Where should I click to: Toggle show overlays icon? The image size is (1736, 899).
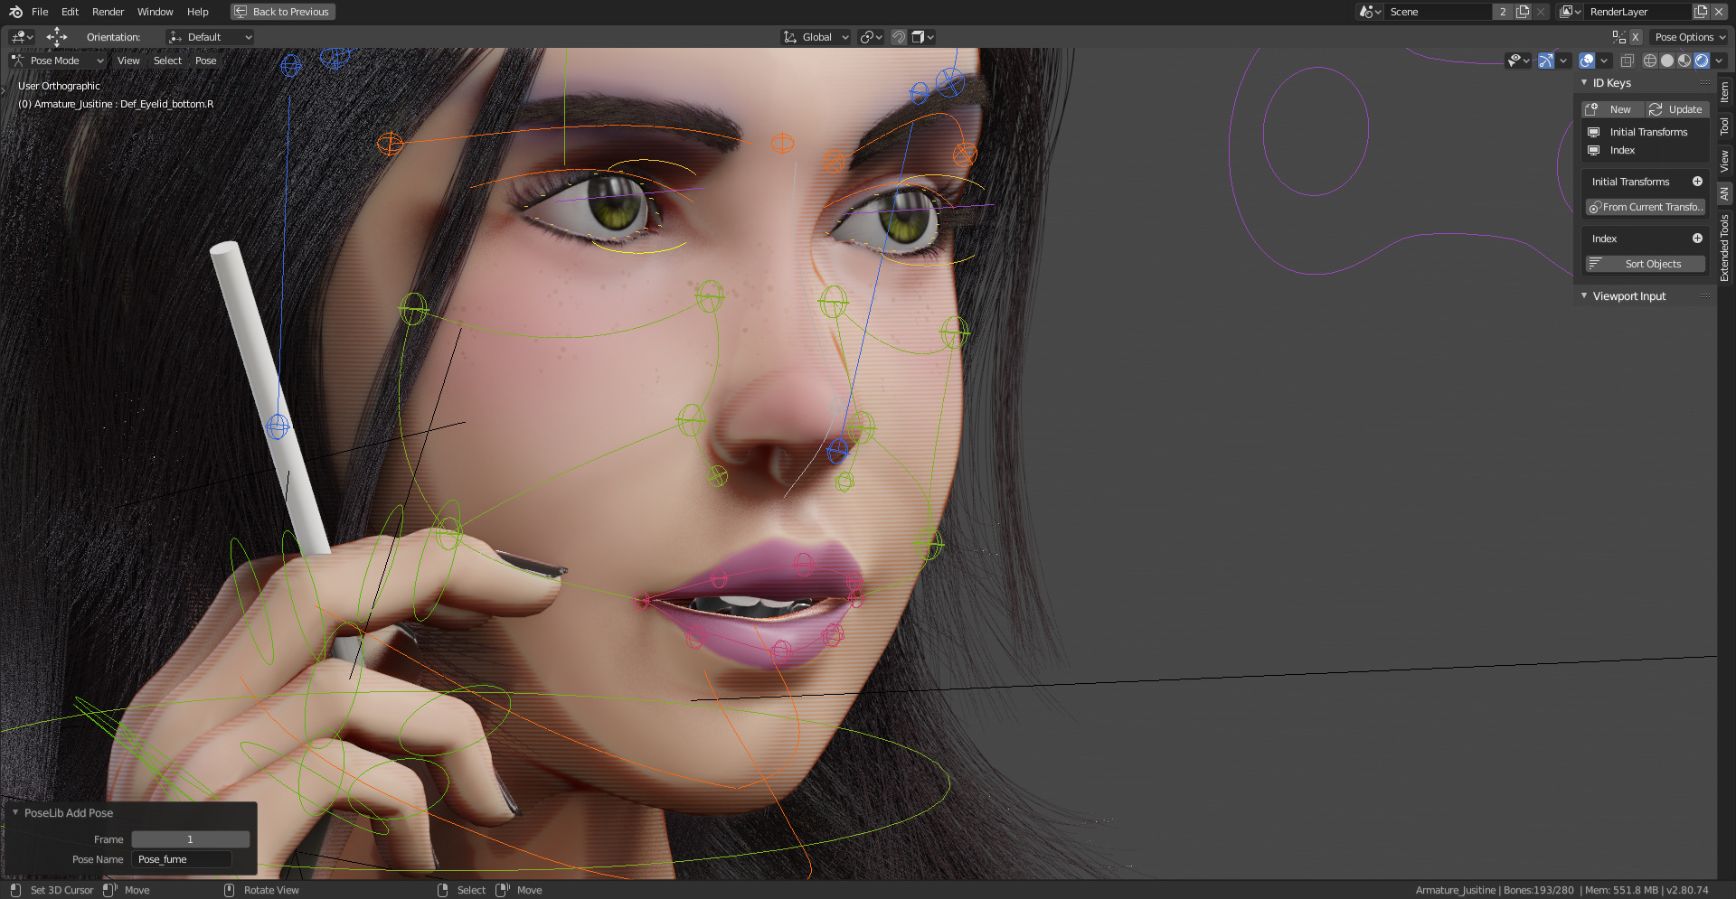pos(1587,61)
